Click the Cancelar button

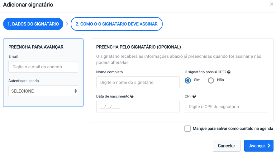click(226, 145)
